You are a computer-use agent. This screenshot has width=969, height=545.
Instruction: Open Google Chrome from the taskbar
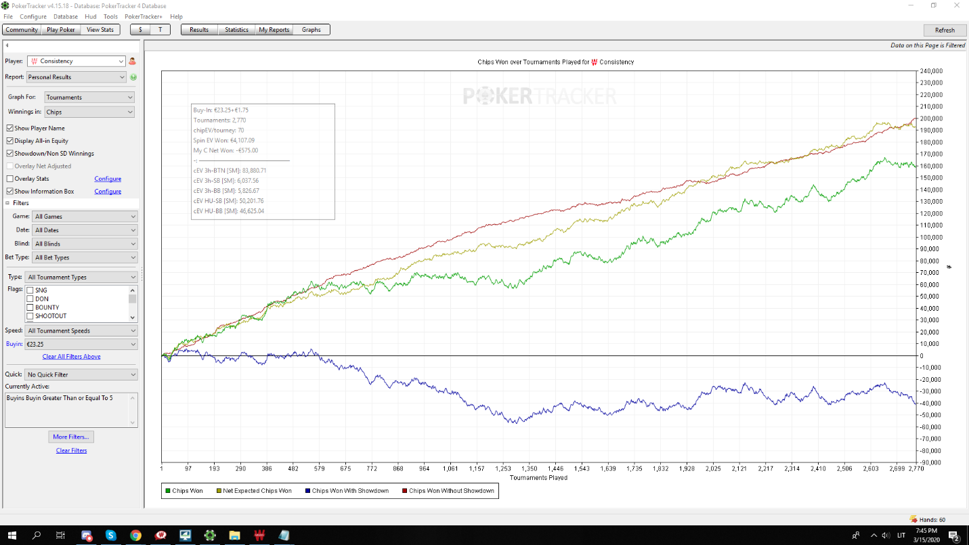tap(135, 536)
